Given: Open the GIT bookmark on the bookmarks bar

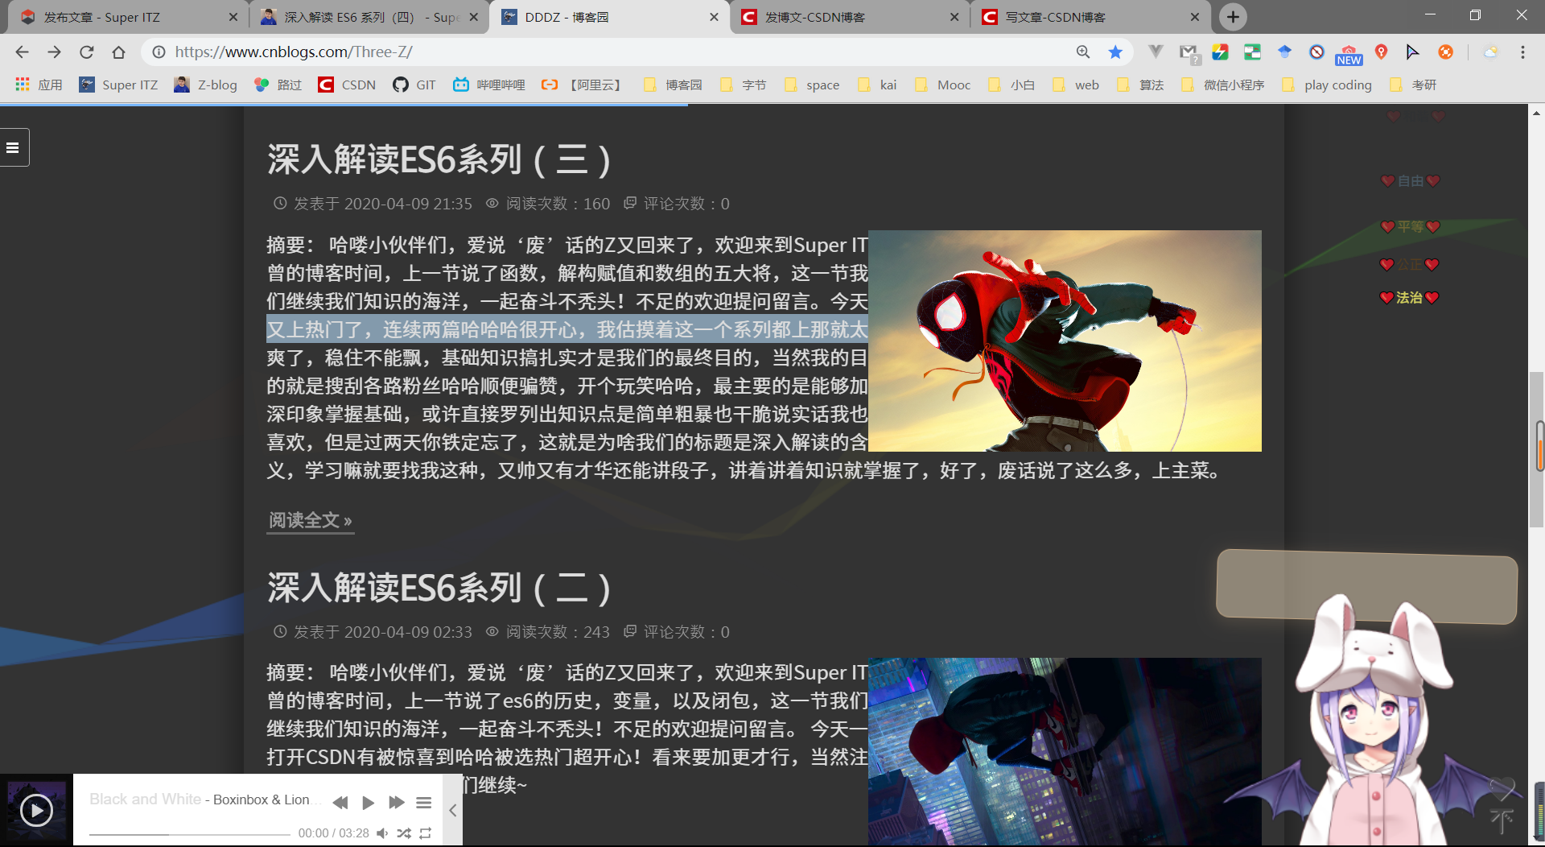Looking at the screenshot, I should (414, 85).
